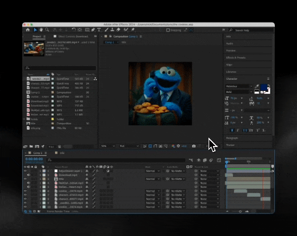Open the viewer magnification dropdown
The width and height of the screenshot is (297, 236).
click(108, 146)
